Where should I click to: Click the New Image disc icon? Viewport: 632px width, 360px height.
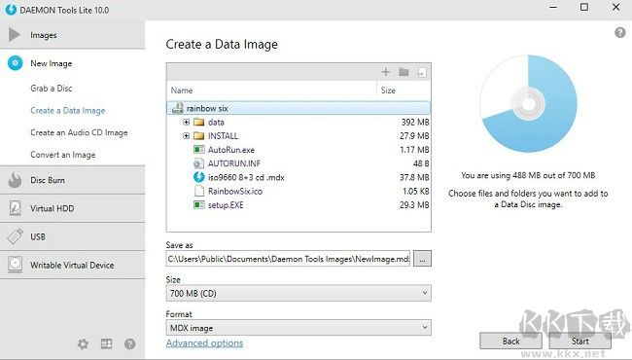pyautogui.click(x=16, y=63)
